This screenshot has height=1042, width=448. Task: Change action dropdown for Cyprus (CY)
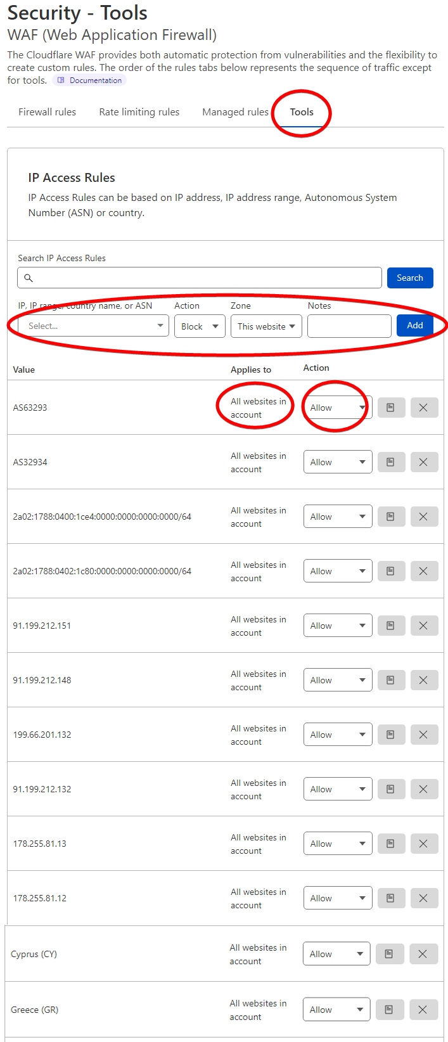(336, 954)
